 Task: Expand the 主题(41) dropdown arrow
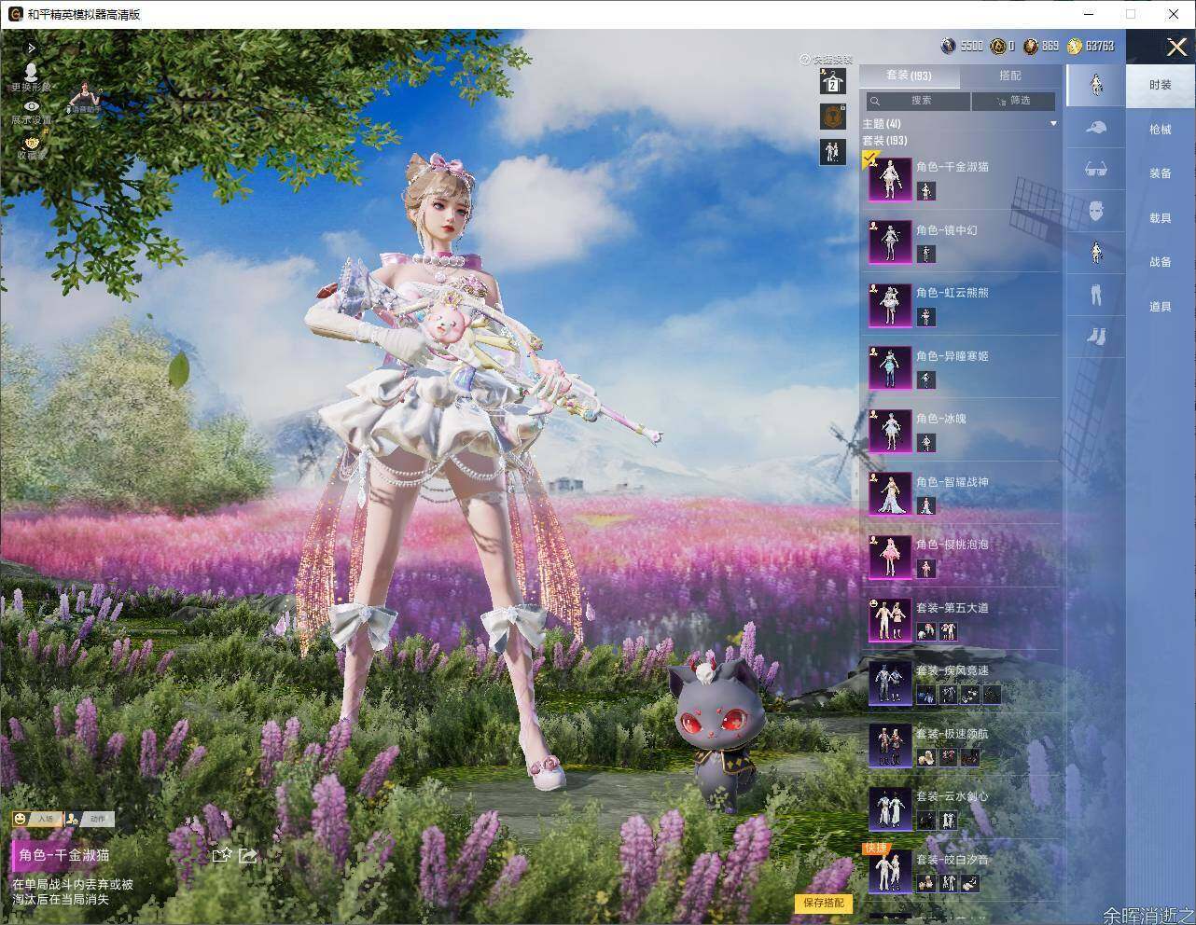[1053, 123]
